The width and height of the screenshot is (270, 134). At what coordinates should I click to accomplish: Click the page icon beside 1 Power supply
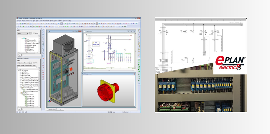(26, 40)
